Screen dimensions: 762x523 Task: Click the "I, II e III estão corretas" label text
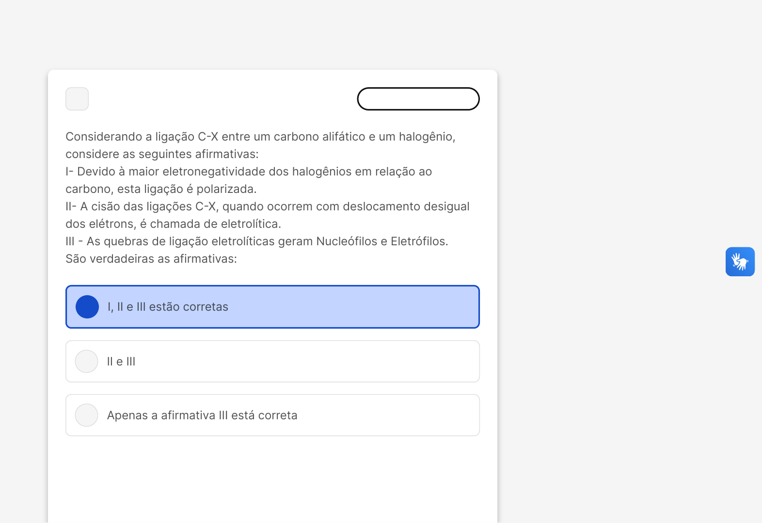[x=168, y=307]
